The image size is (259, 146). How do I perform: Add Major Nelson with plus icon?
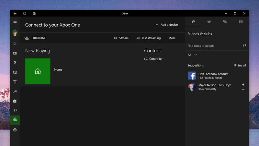coord(243,85)
